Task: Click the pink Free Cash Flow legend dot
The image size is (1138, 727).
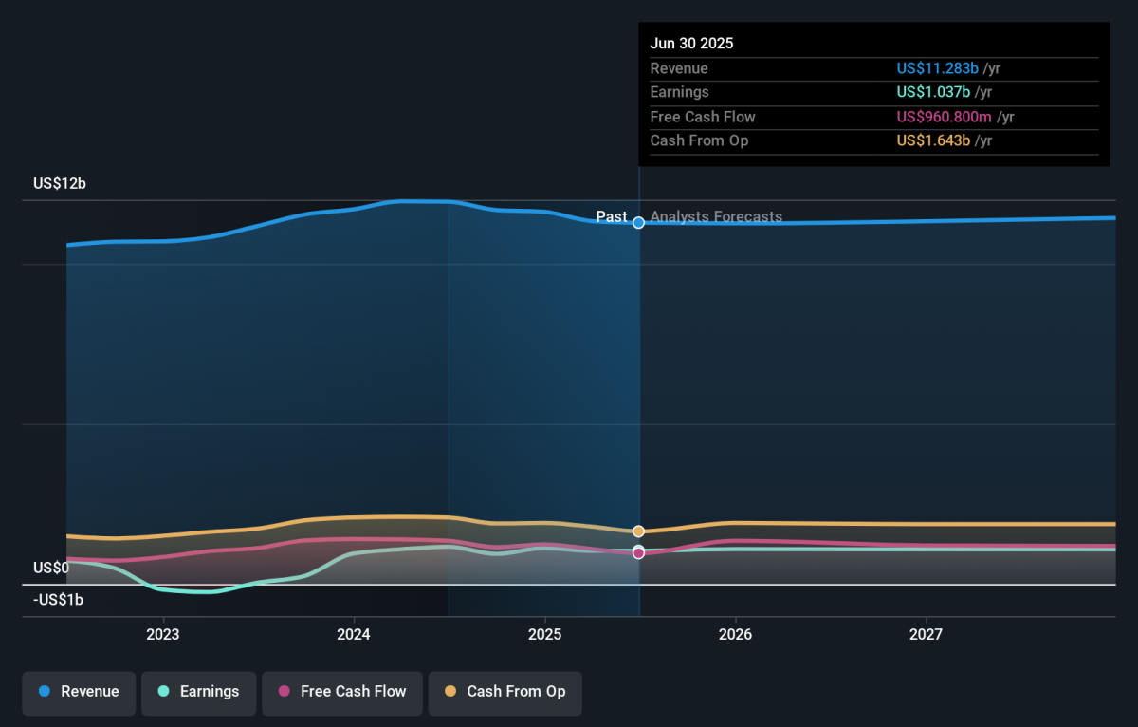Action: [x=284, y=691]
